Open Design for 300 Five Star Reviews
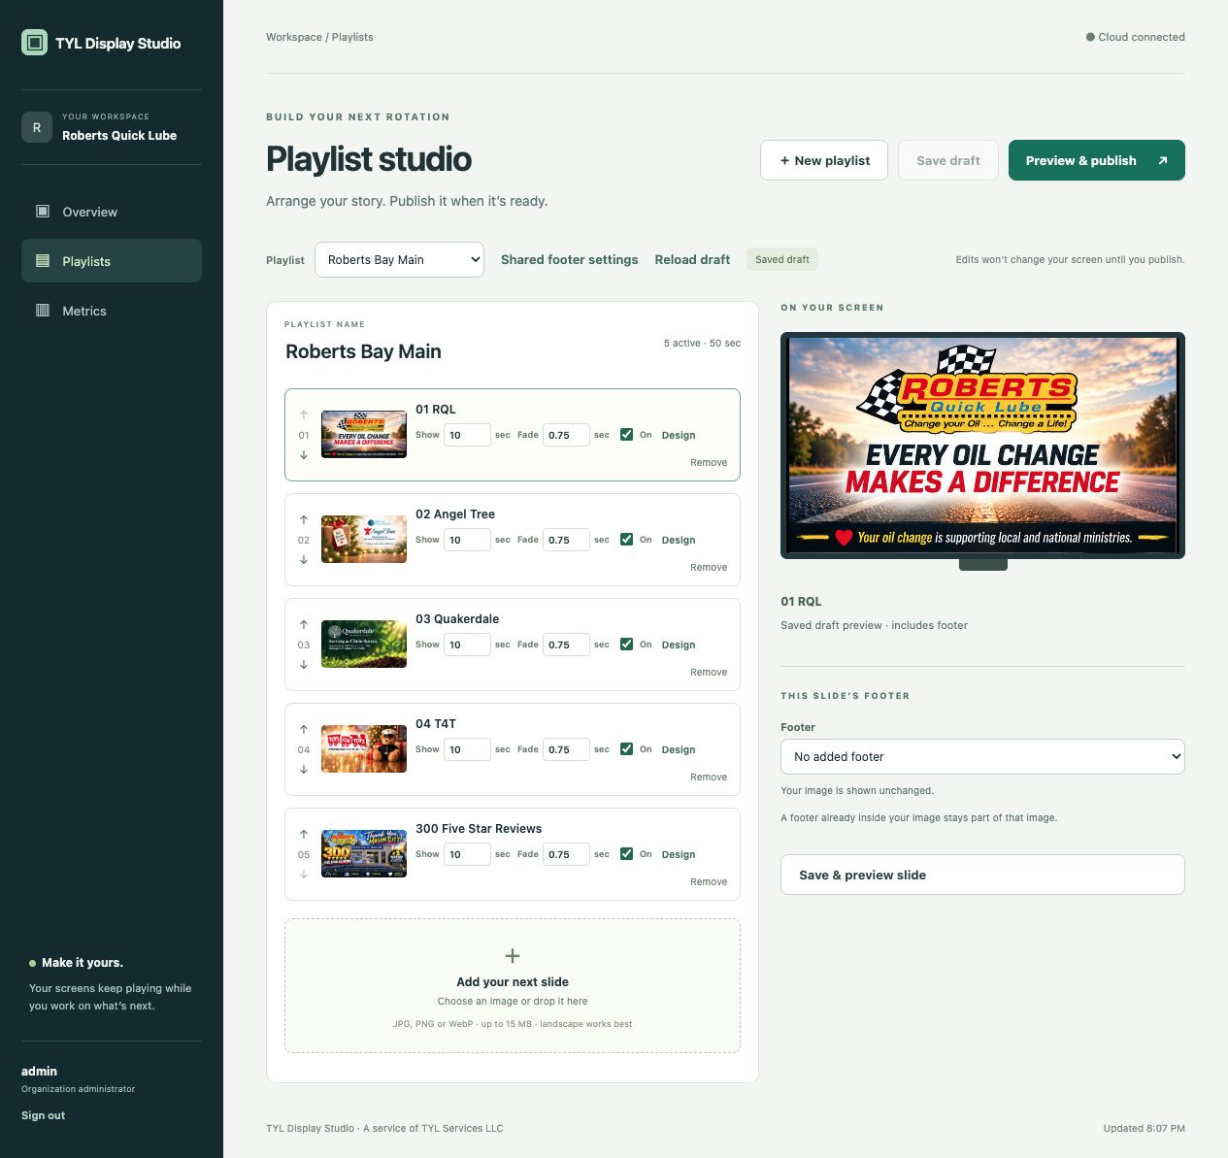 tap(679, 854)
